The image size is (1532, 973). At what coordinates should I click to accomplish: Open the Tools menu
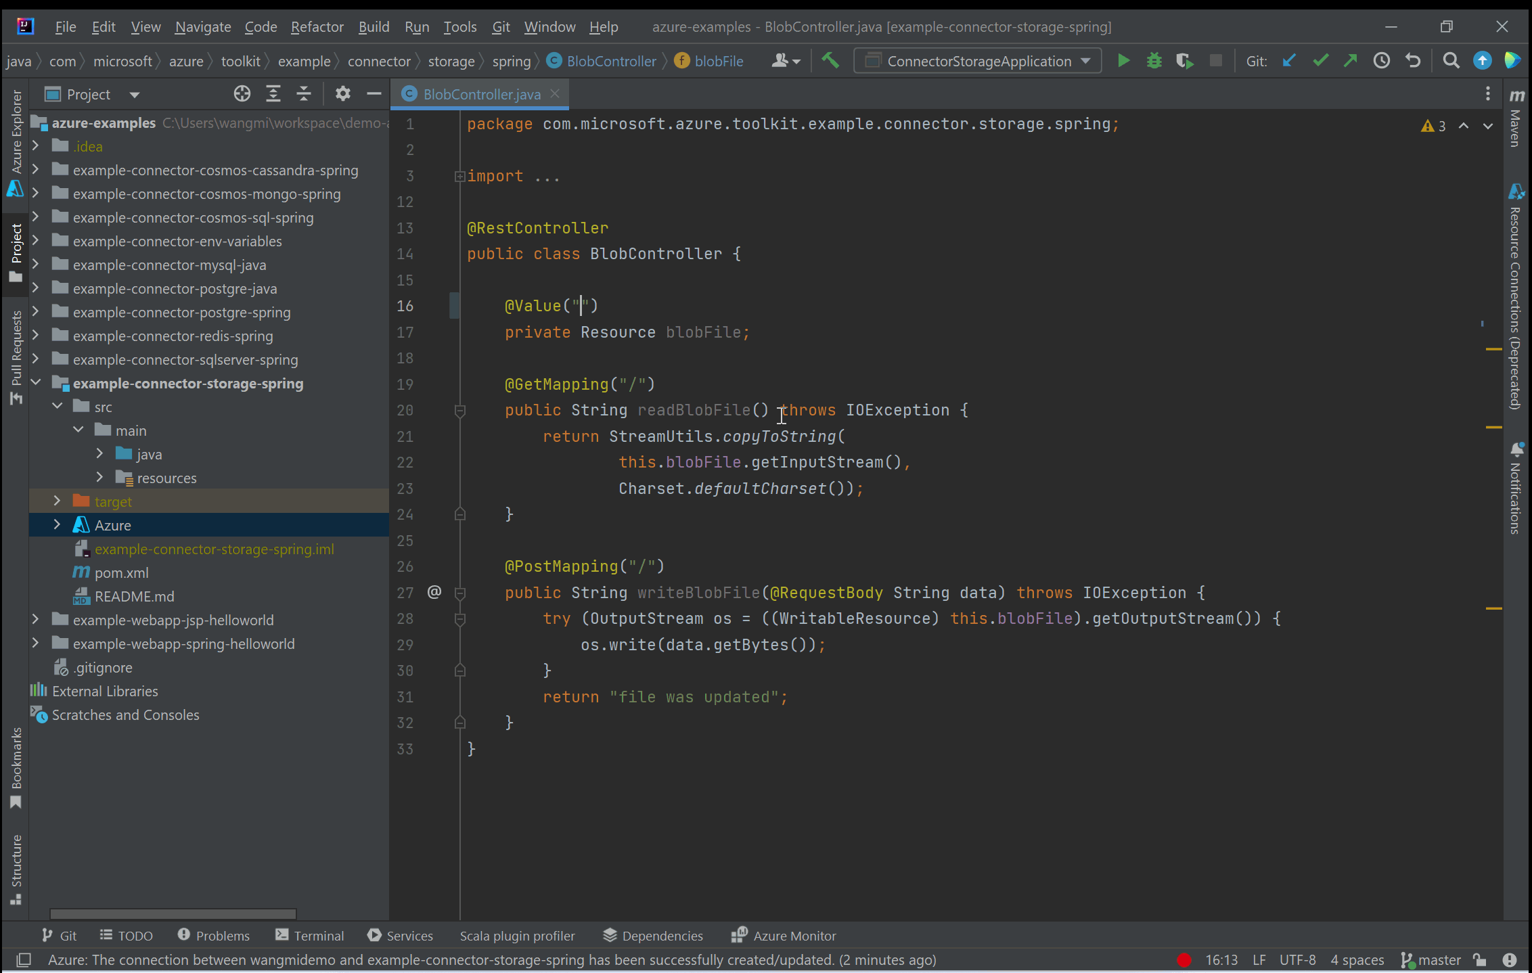click(460, 26)
